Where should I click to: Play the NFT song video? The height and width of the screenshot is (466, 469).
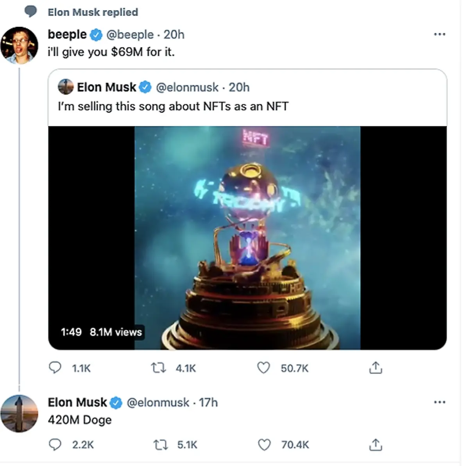(247, 237)
